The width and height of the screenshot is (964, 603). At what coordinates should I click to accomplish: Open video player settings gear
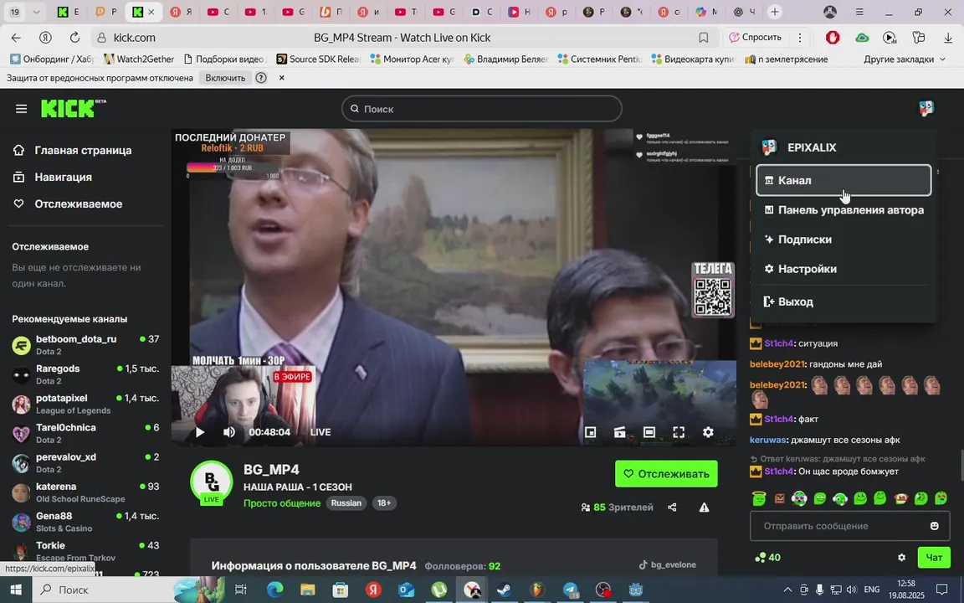tap(708, 432)
